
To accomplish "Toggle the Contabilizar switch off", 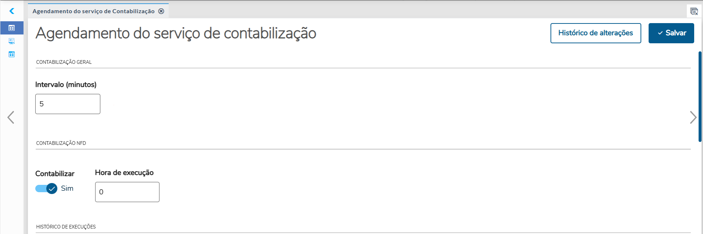I will [x=47, y=189].
